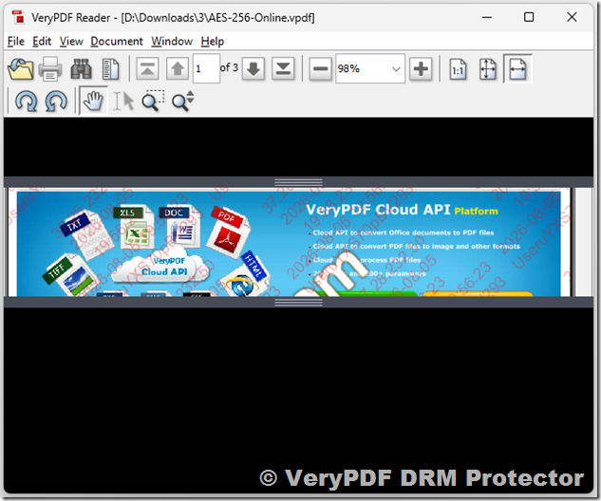Activate the text Select tool

123,102
